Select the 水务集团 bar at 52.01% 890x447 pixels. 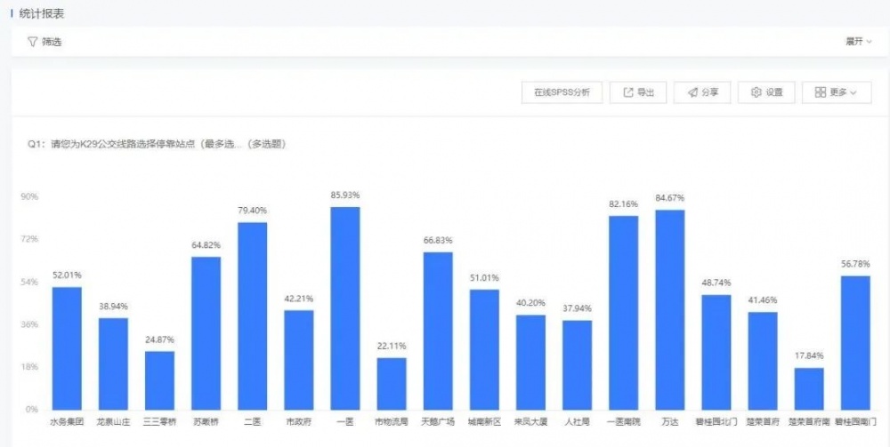point(67,347)
